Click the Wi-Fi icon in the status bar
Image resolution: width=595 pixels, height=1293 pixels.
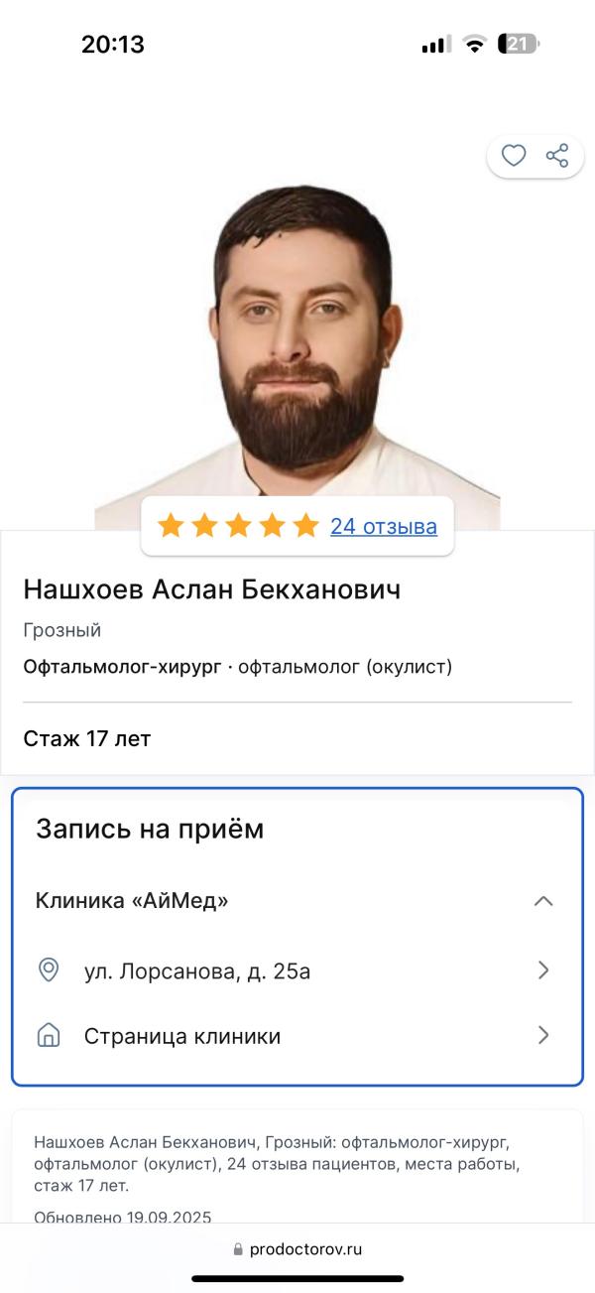(x=475, y=44)
